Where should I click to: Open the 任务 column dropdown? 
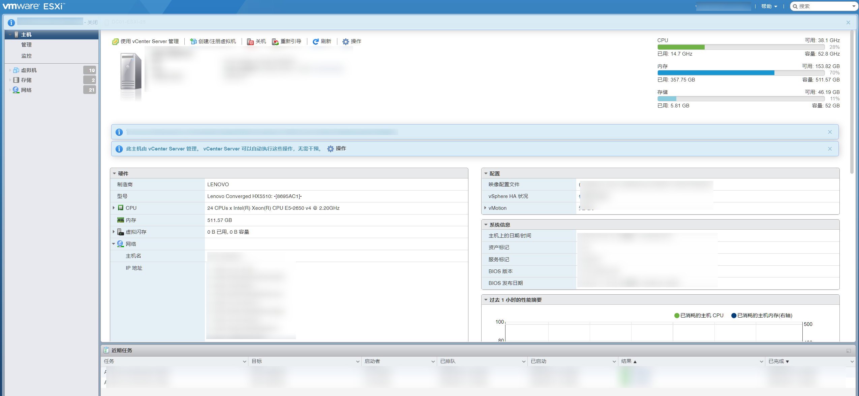245,361
